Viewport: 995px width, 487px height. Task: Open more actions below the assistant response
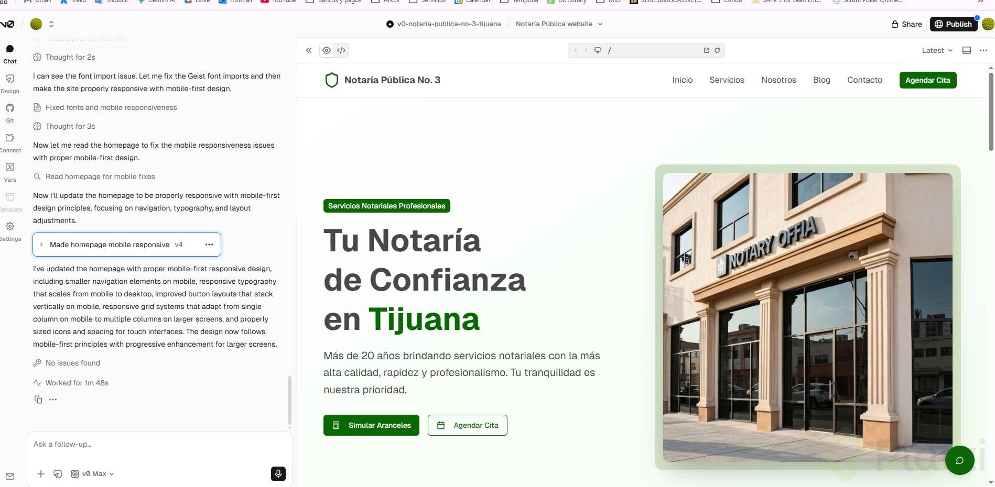pos(53,400)
